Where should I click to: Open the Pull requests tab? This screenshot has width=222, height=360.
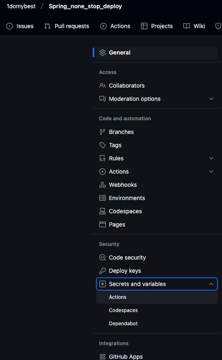click(x=67, y=26)
